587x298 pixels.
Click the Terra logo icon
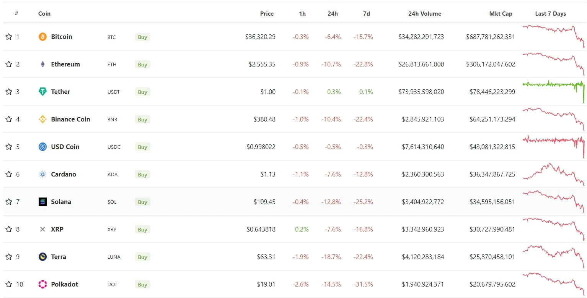[x=42, y=257]
